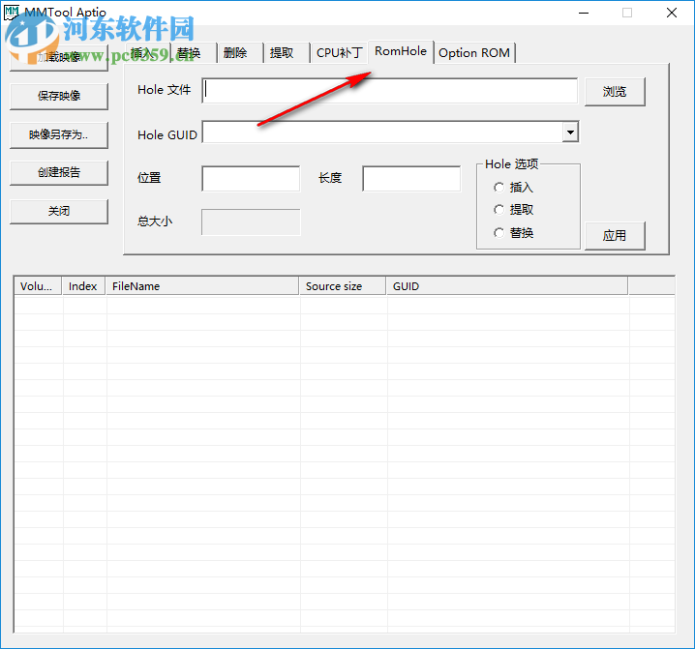This screenshot has width=695, height=649.
Task: Click the MMTool app icon in title bar
Action: 12,13
